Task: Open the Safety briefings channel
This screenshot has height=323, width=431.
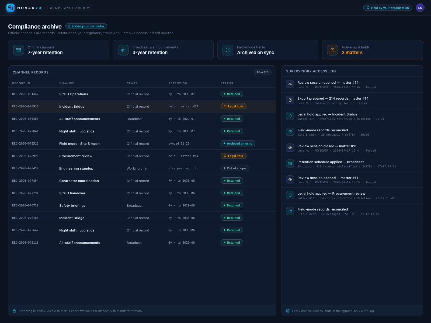Action: [72, 205]
